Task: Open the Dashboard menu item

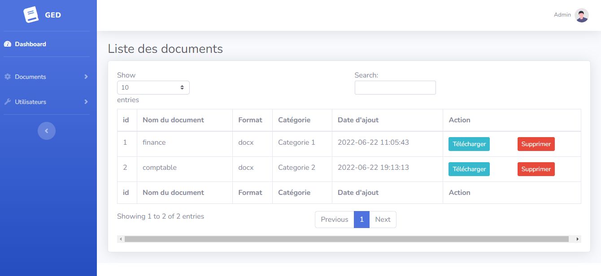Action: pyautogui.click(x=30, y=44)
